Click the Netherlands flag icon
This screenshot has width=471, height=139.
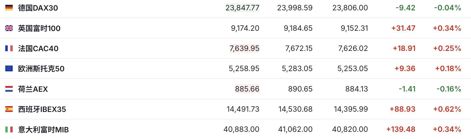pyautogui.click(x=9, y=89)
